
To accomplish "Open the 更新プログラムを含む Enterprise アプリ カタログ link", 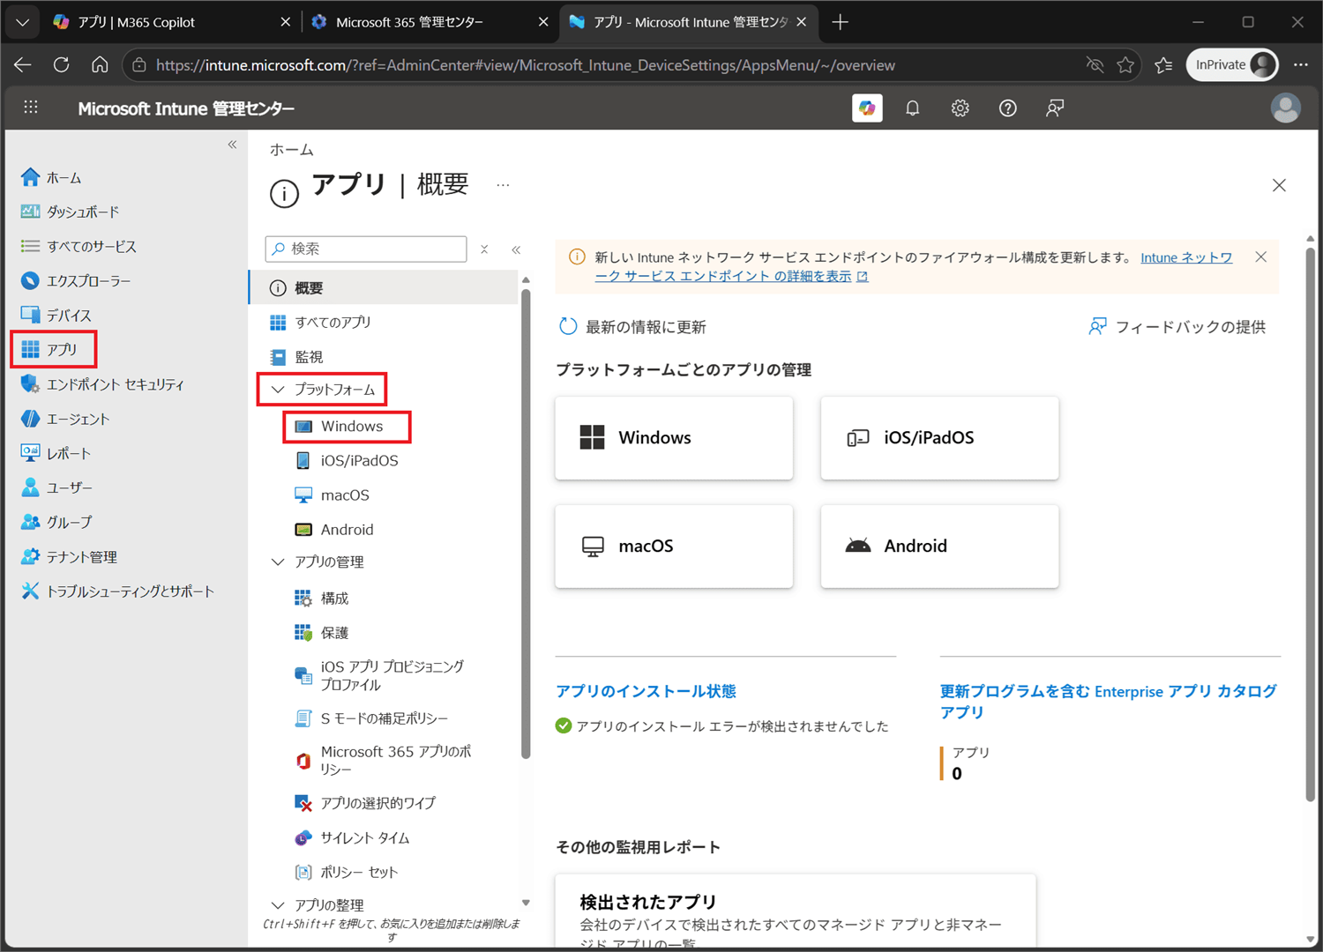I will click(x=1109, y=702).
